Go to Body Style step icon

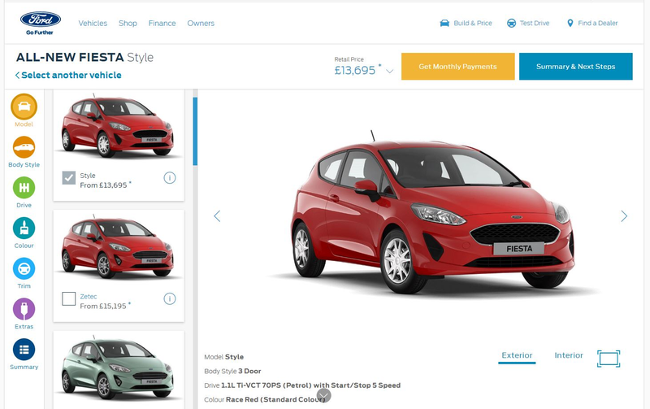[24, 147]
